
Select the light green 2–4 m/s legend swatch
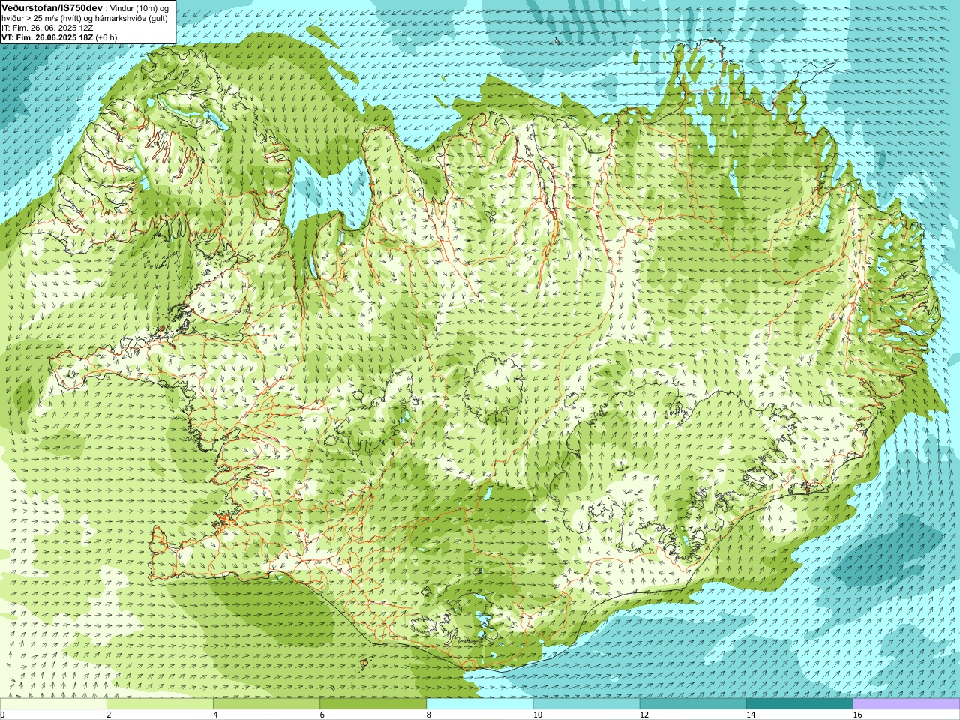[x=160, y=704]
